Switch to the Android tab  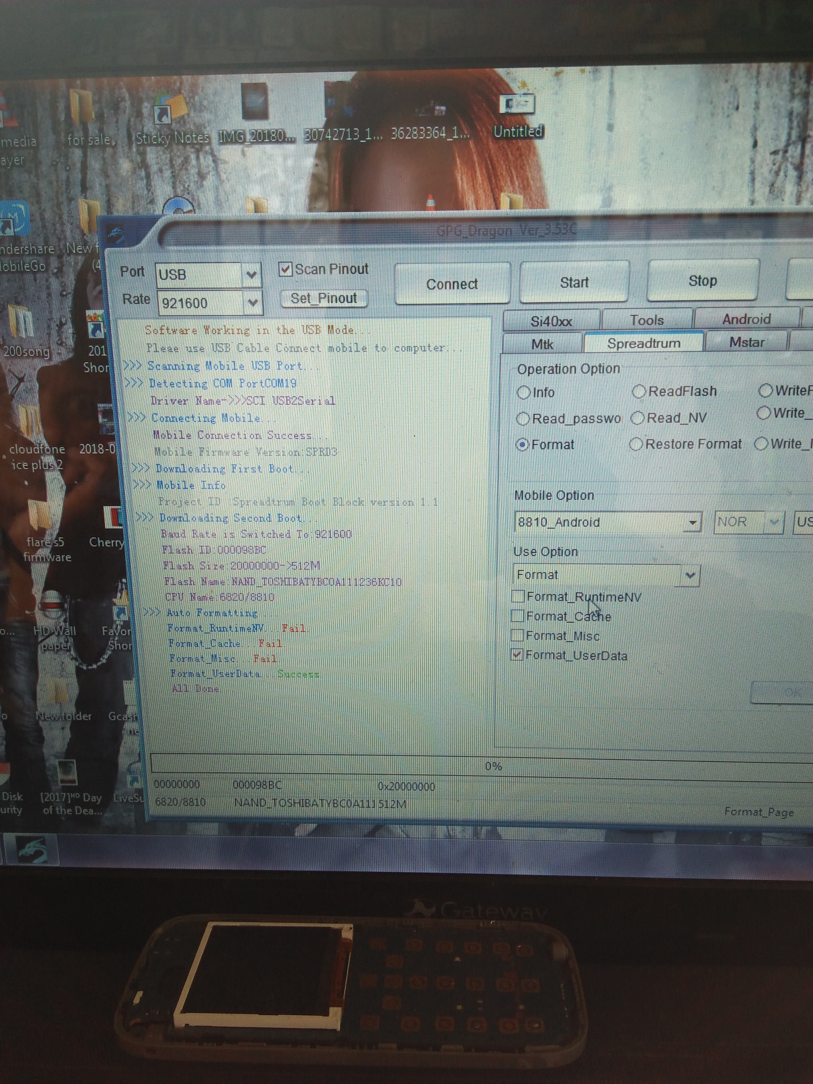coord(746,319)
